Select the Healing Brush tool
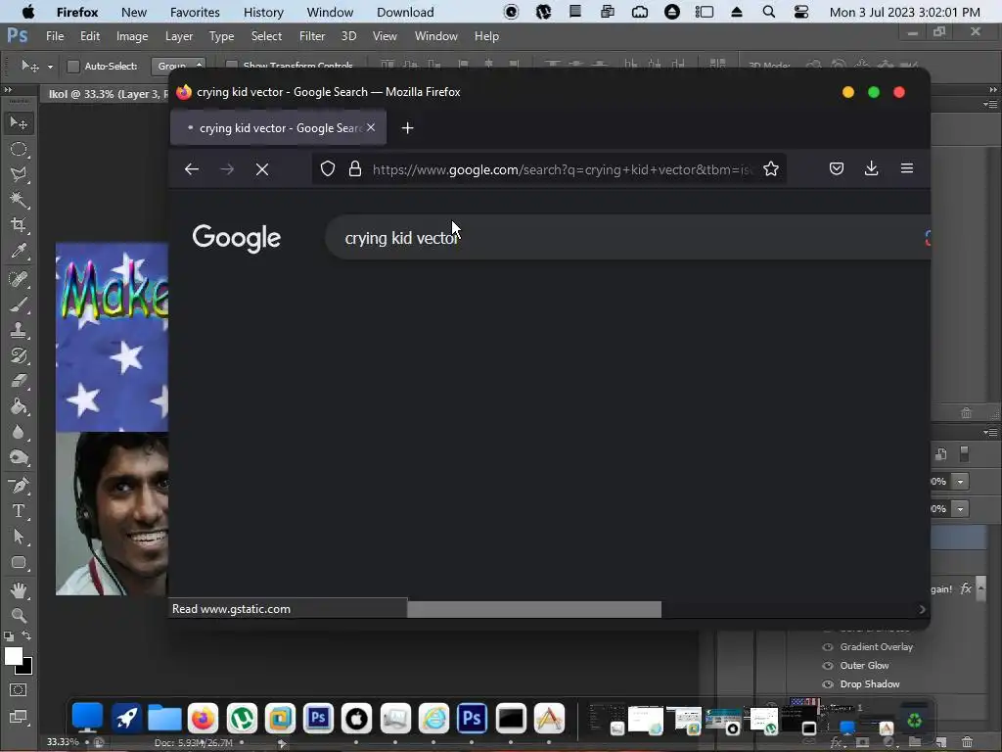1002x752 pixels. tap(19, 279)
